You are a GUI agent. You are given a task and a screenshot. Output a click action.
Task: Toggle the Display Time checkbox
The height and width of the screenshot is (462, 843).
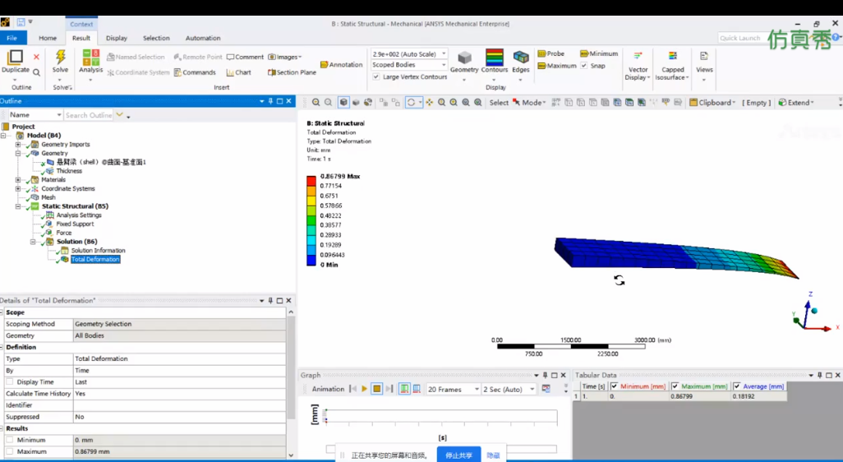click(10, 382)
